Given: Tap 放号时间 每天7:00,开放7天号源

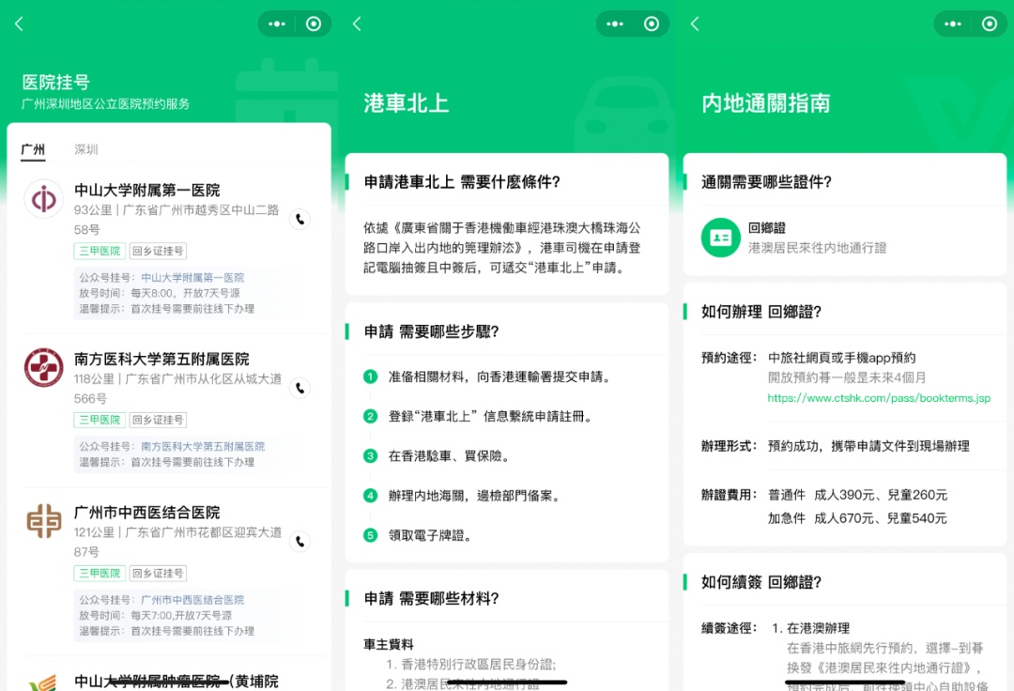Looking at the screenshot, I should click(155, 615).
